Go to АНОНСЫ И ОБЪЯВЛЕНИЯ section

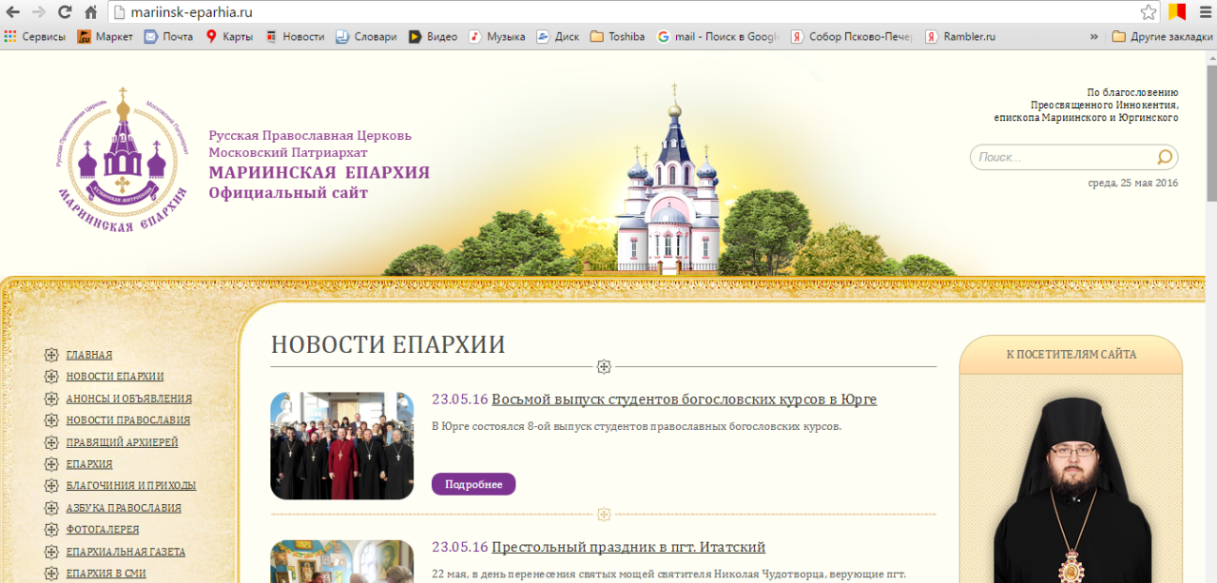129,398
